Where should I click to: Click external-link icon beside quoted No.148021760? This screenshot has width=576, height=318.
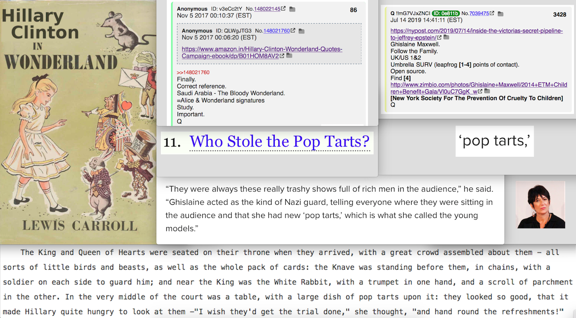coord(293,31)
